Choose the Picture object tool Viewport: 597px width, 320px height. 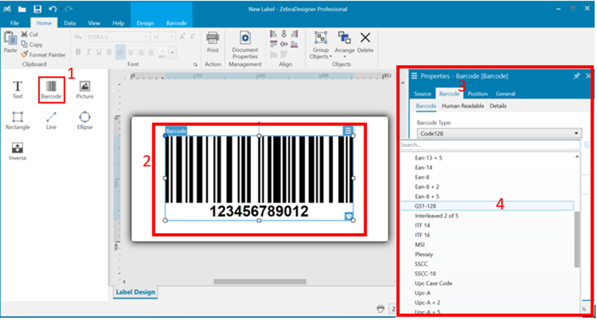pos(84,89)
